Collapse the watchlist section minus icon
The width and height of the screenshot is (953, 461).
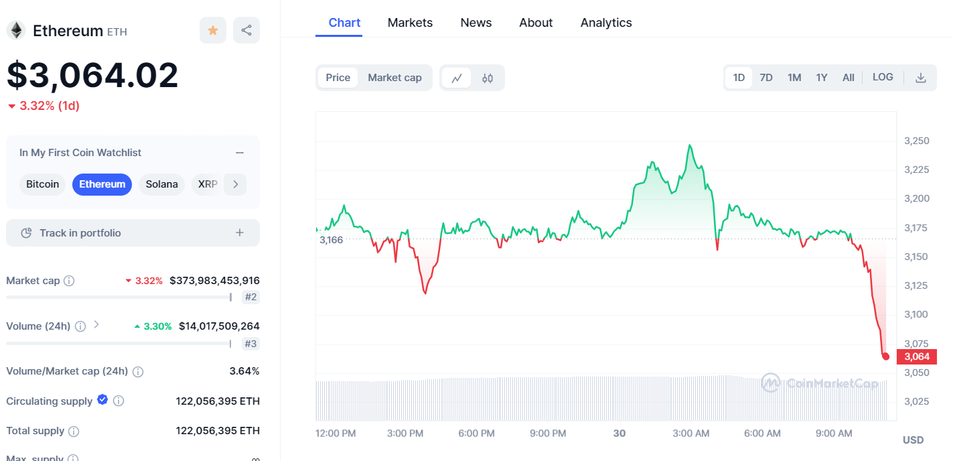(x=240, y=153)
